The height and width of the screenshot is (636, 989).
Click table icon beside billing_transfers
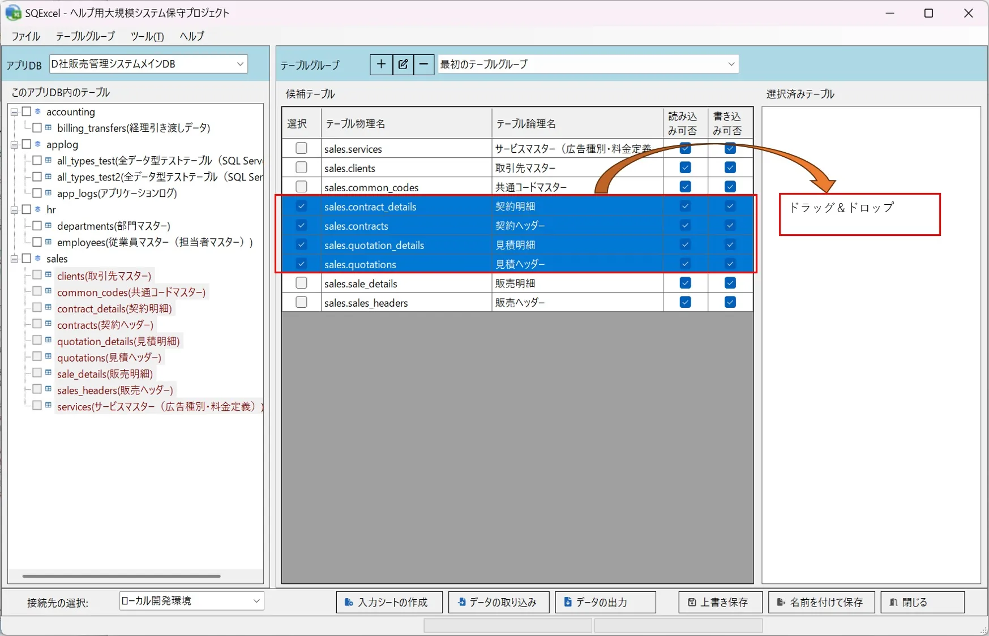pos(49,128)
